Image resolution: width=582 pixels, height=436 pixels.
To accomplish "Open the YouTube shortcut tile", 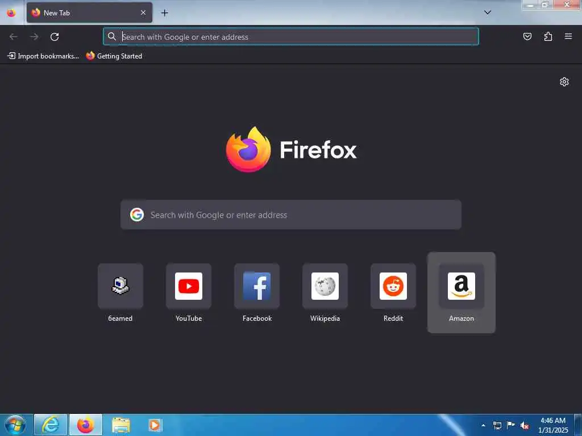I will point(189,293).
